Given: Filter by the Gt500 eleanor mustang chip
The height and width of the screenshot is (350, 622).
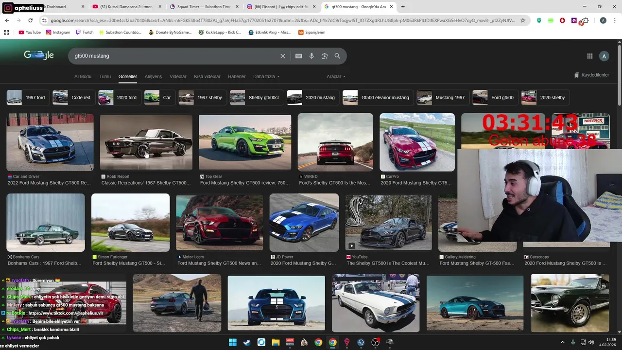Looking at the screenshot, I should pos(378,97).
